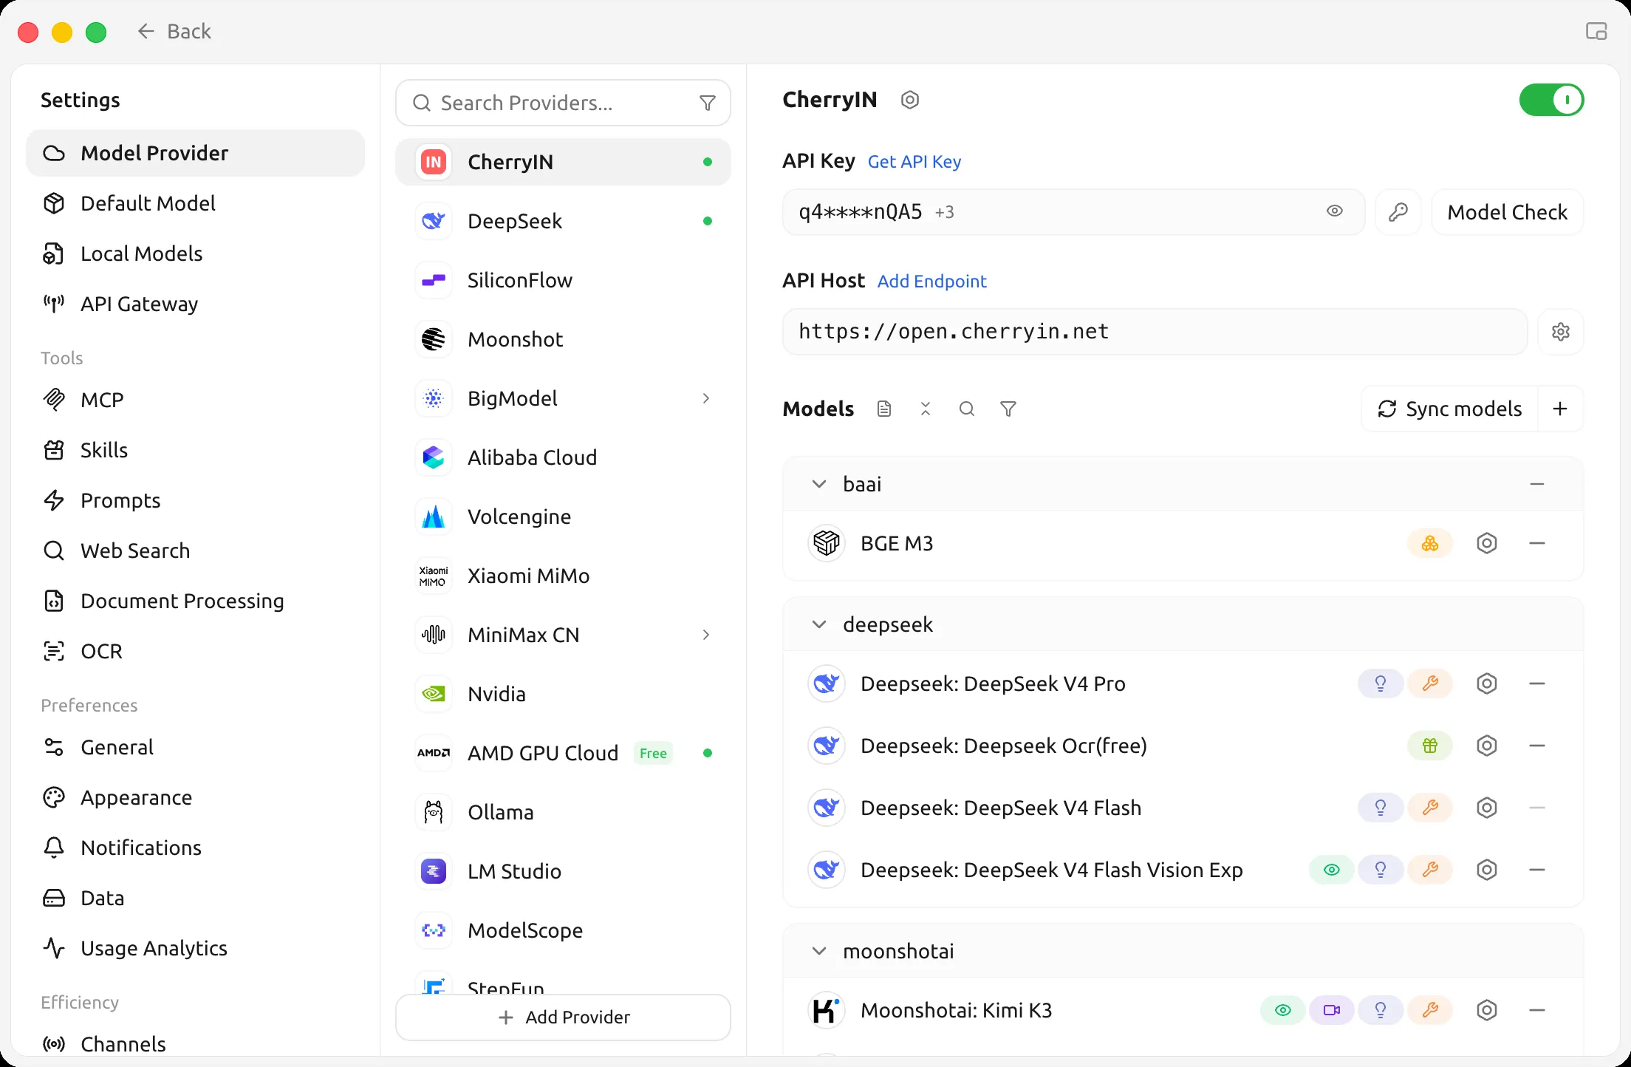Disable the CherryIN provider switch

1551,100
